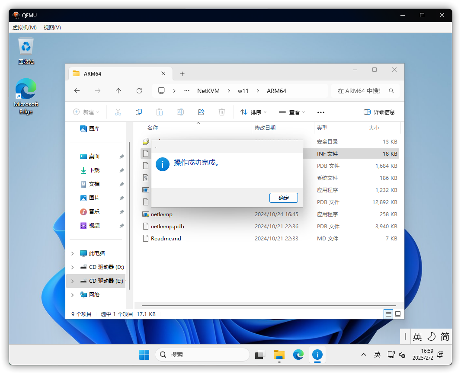
Task: Open the 虚拟机(M) menu
Action: (x=25, y=27)
